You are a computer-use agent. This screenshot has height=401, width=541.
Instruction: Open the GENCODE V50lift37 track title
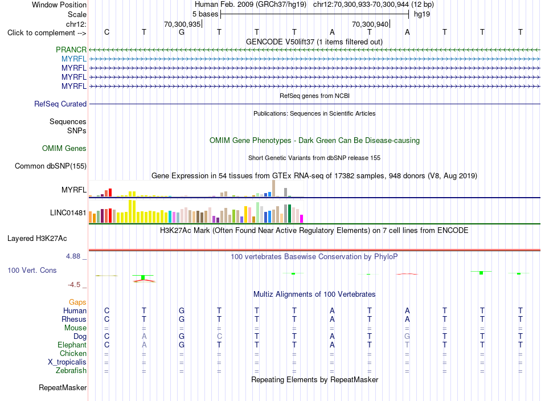(x=314, y=42)
